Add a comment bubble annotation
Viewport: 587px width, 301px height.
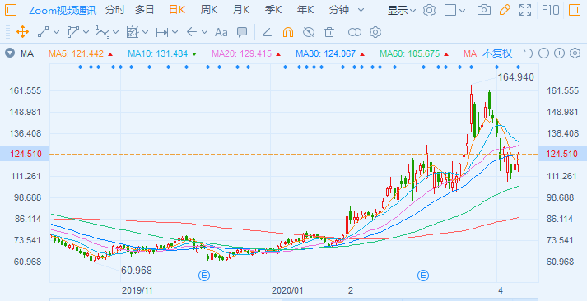point(242,32)
